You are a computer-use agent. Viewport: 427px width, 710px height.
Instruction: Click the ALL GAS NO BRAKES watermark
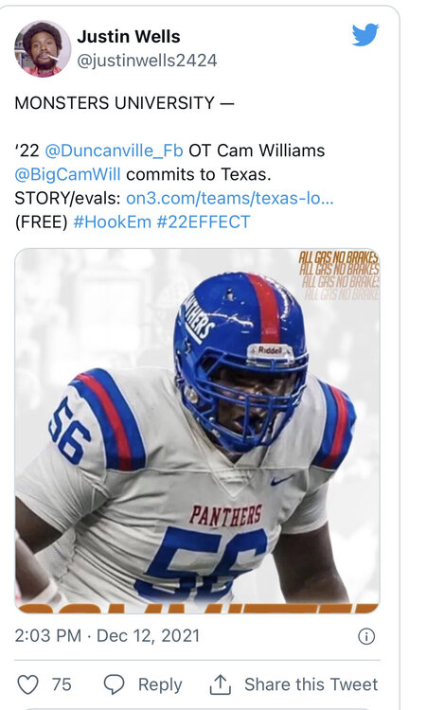pyautogui.click(x=338, y=275)
